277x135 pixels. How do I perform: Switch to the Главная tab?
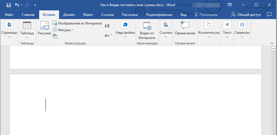[28, 15]
